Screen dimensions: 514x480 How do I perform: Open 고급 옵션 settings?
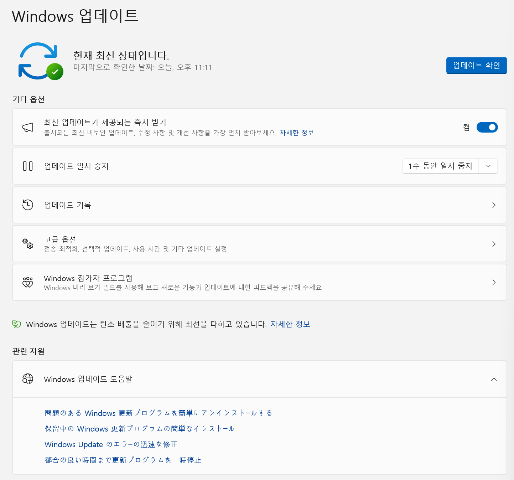pos(260,244)
